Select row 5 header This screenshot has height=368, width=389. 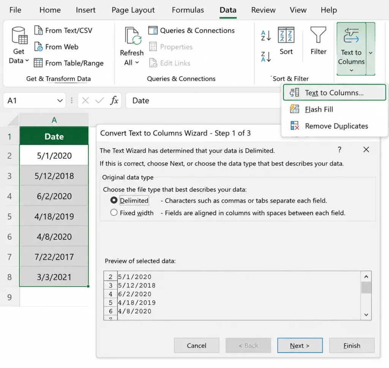pyautogui.click(x=9, y=216)
